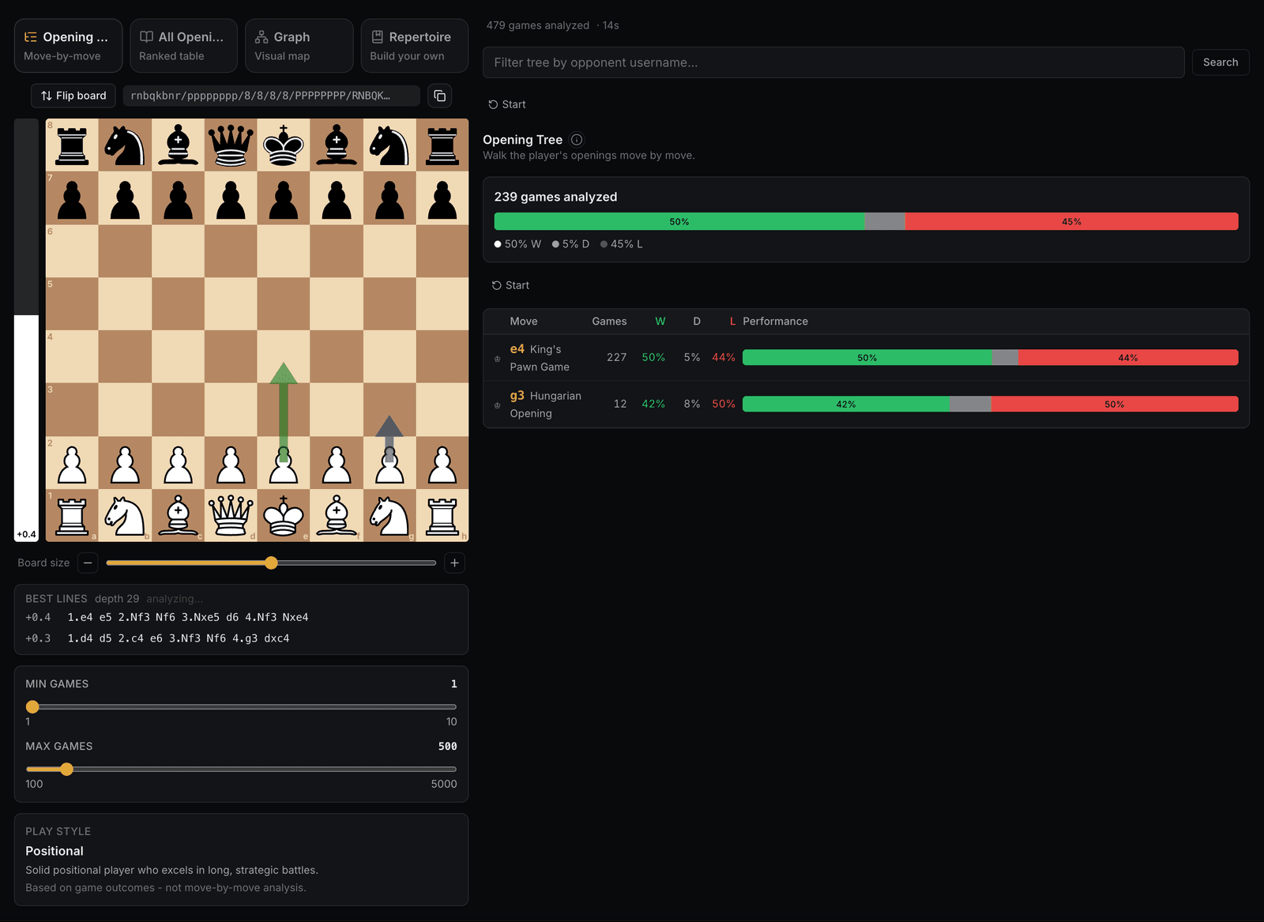The height and width of the screenshot is (922, 1264).
Task: Click the g3 row performance bar
Action: tap(990, 405)
